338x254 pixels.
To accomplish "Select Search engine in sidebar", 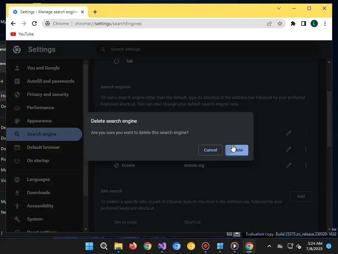I will point(44,134).
